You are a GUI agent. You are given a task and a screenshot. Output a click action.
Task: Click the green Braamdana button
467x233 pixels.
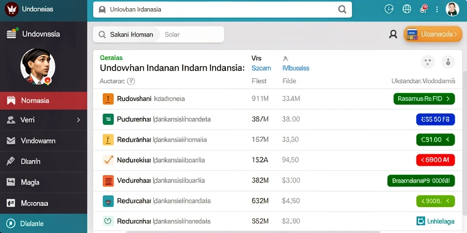pyautogui.click(x=421, y=180)
